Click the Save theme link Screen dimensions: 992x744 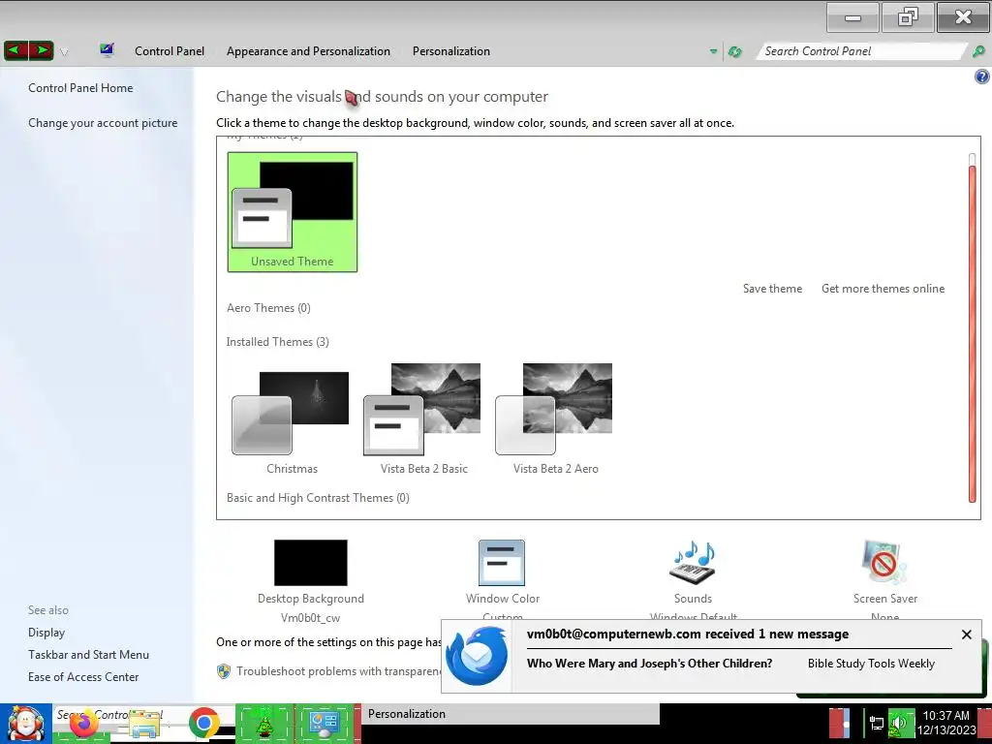click(x=772, y=289)
